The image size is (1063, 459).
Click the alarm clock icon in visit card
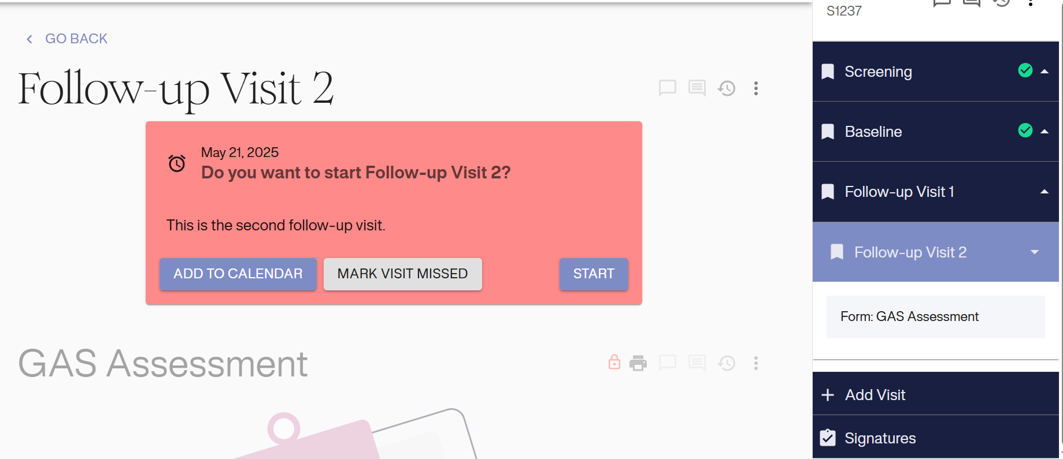tap(177, 163)
